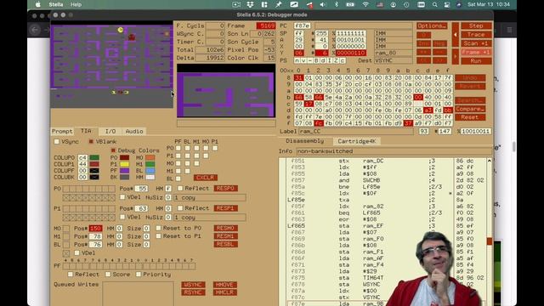
Task: Click the Frame +1 button
Action: pyautogui.click(x=476, y=52)
